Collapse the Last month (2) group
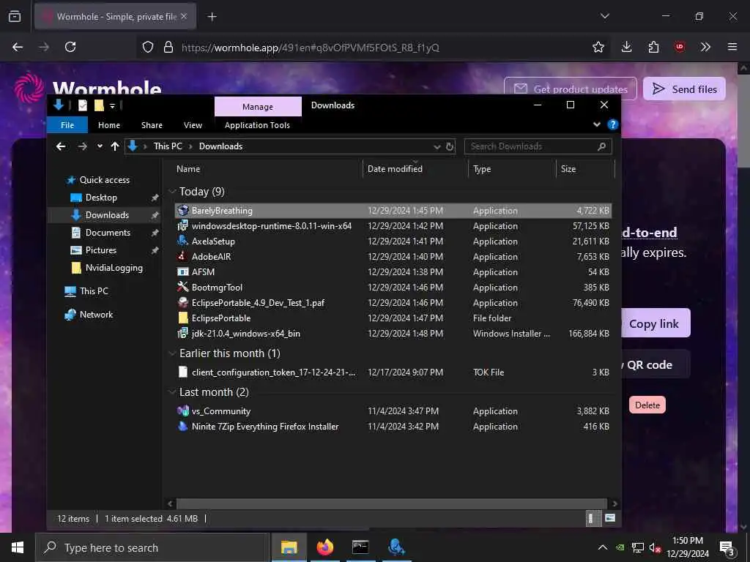Image resolution: width=750 pixels, height=562 pixels. [172, 392]
